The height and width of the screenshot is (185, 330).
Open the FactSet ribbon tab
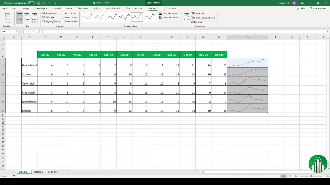tap(139, 8)
